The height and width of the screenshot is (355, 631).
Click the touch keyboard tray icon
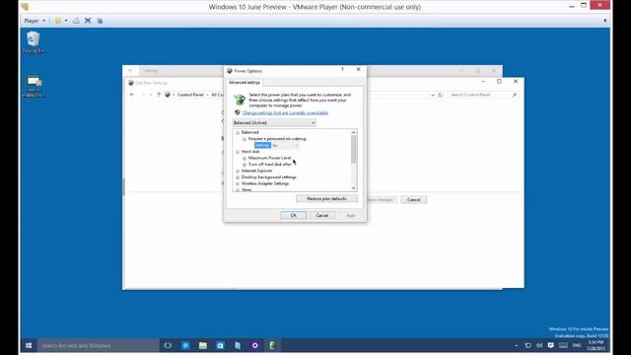pos(563,345)
